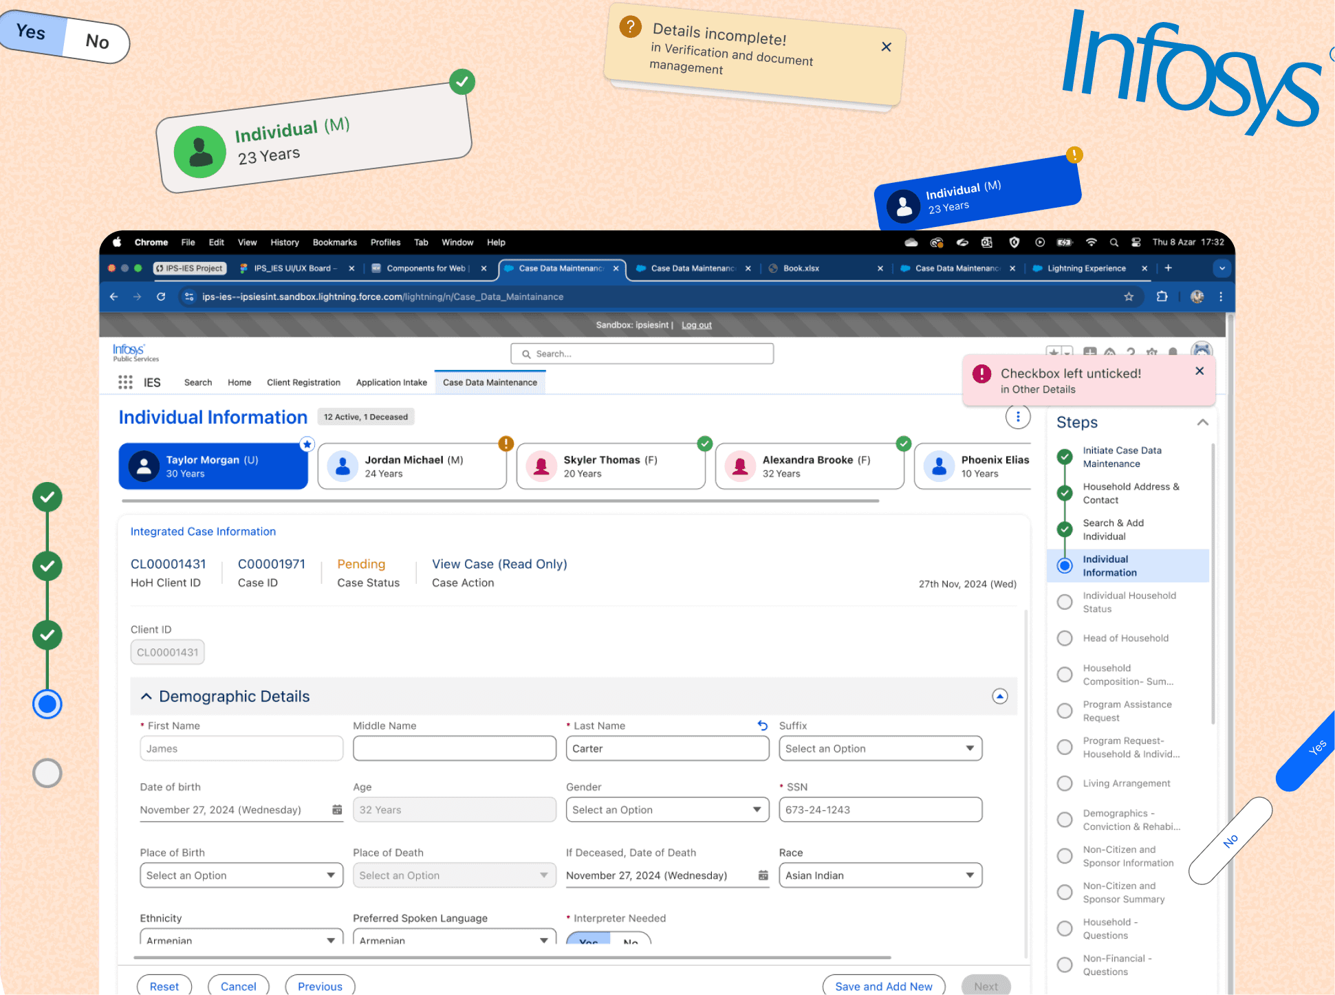Click the SSN input field
Image resolution: width=1335 pixels, height=995 pixels.
880,810
